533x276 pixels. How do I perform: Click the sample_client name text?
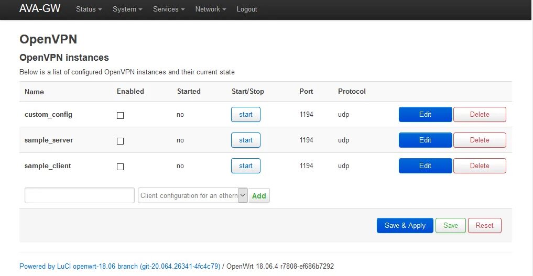(x=48, y=166)
